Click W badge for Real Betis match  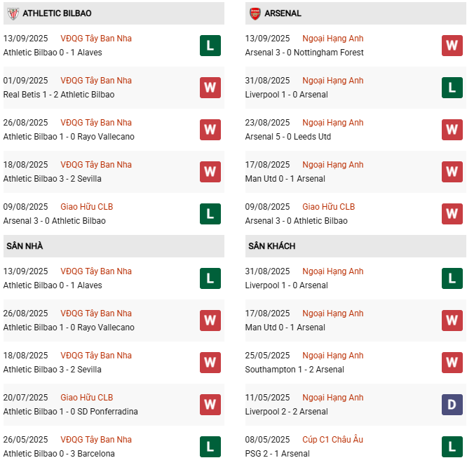coord(210,88)
